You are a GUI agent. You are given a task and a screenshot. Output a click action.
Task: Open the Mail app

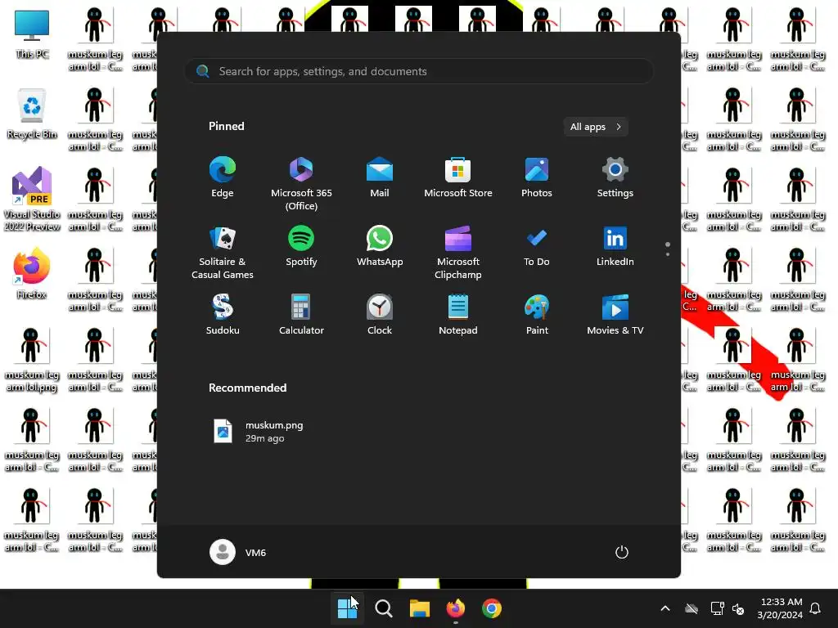(380, 177)
